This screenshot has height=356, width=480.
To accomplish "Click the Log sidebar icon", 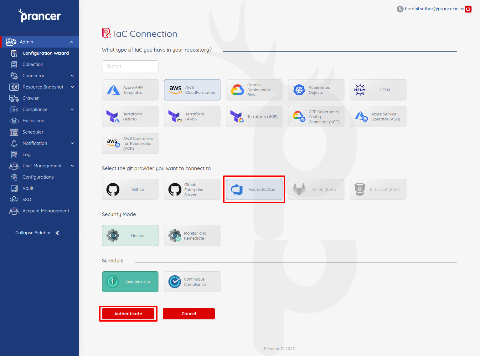I will pyautogui.click(x=14, y=155).
